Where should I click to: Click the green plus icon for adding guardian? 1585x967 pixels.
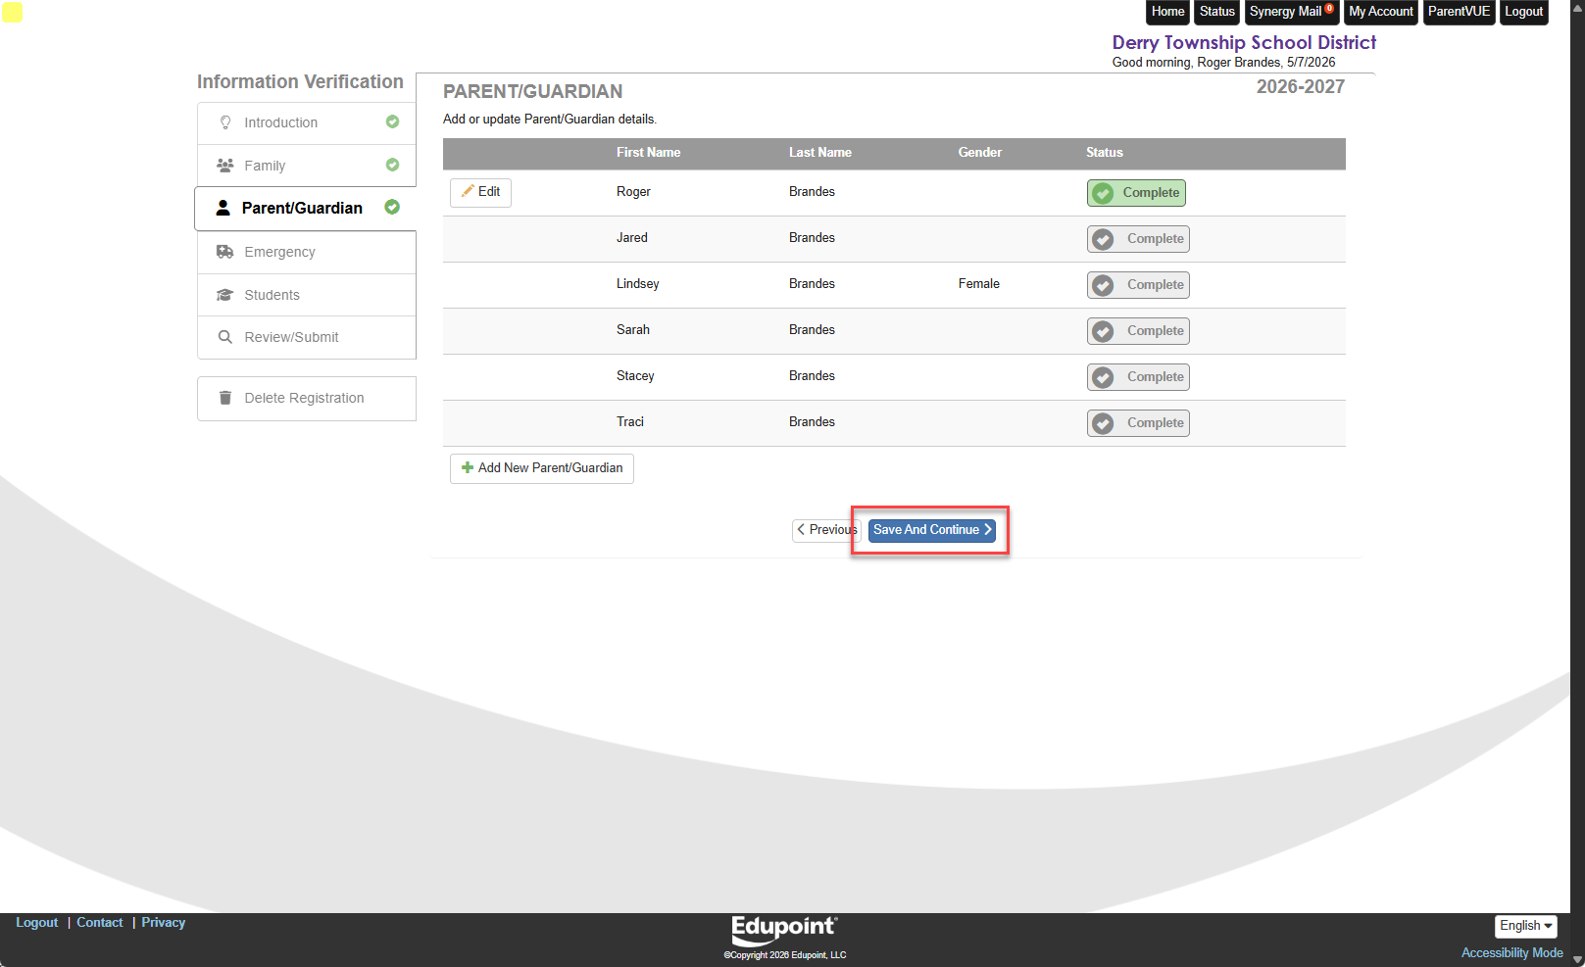tap(468, 467)
